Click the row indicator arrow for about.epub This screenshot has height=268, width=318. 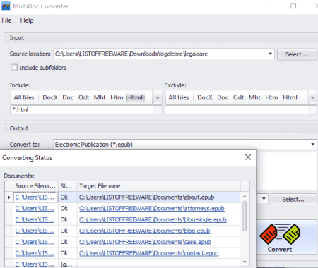(9, 197)
